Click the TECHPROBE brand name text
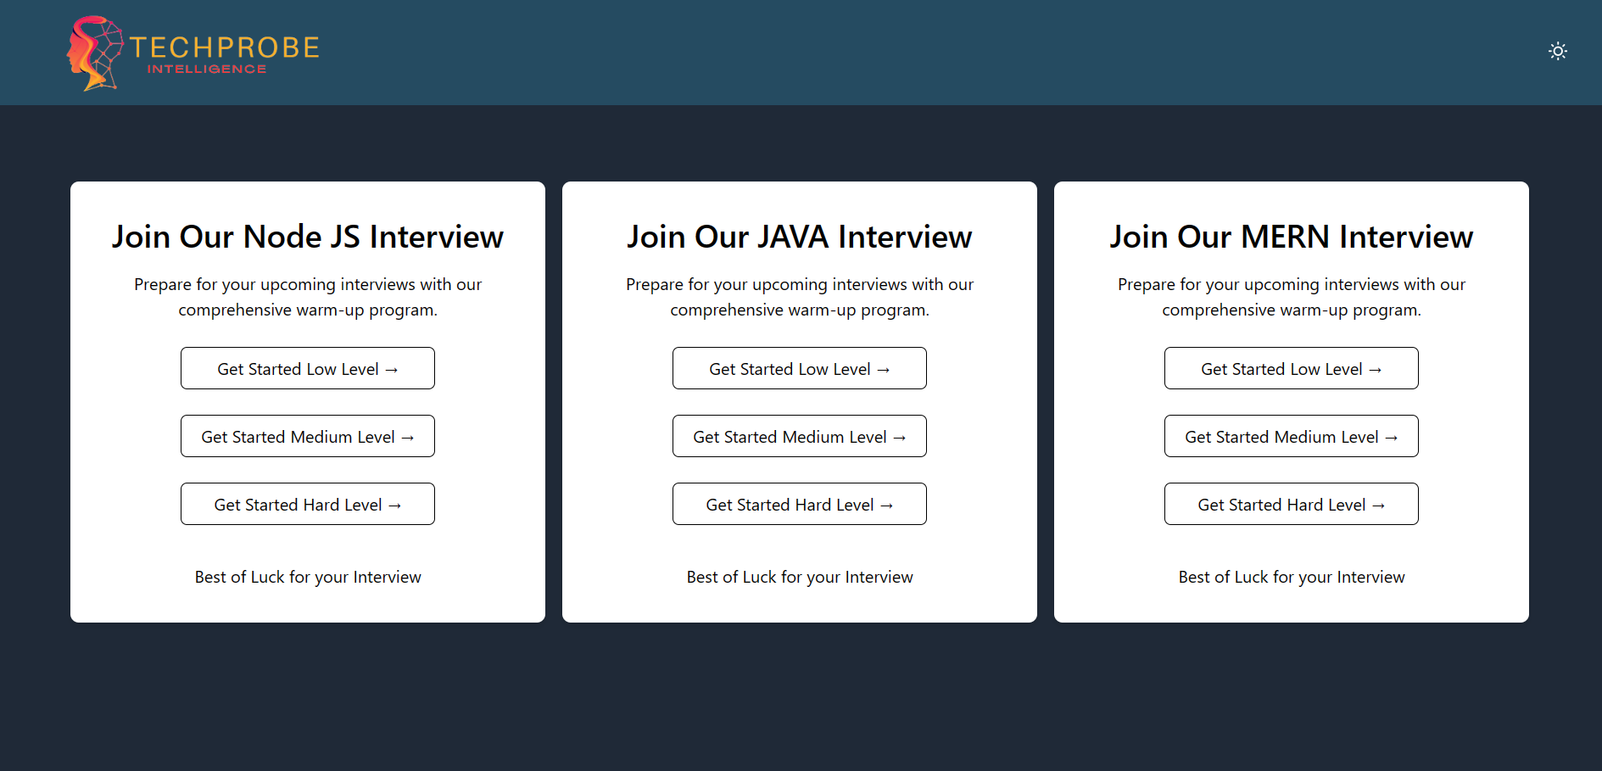The height and width of the screenshot is (771, 1602). coord(225,47)
